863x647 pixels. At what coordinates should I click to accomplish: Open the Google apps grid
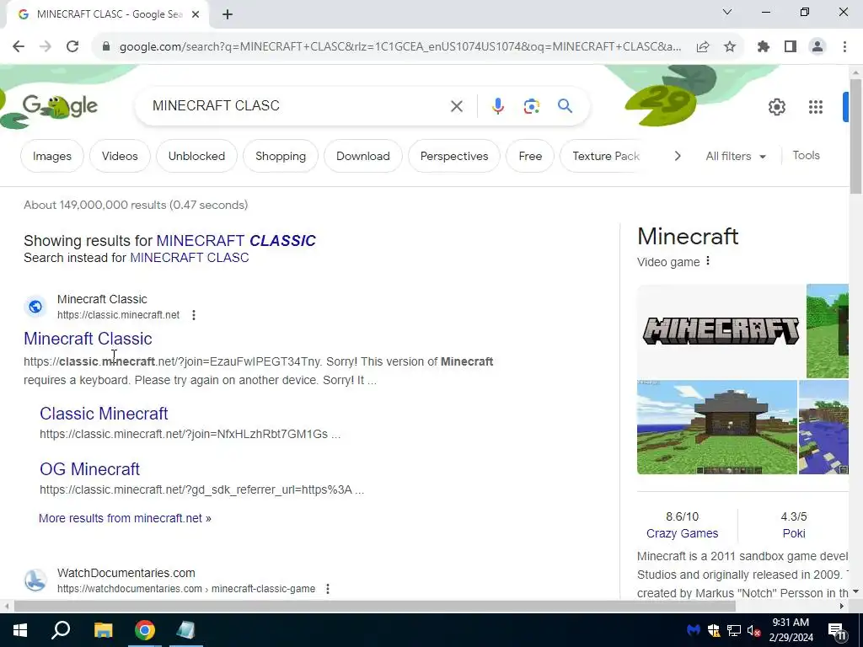pyautogui.click(x=816, y=107)
